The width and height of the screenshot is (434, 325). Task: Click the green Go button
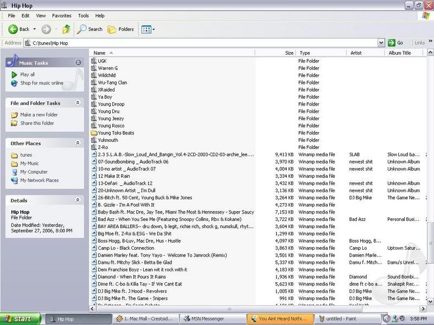pos(395,43)
